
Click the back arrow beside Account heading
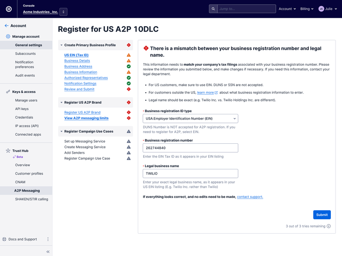tap(6, 26)
